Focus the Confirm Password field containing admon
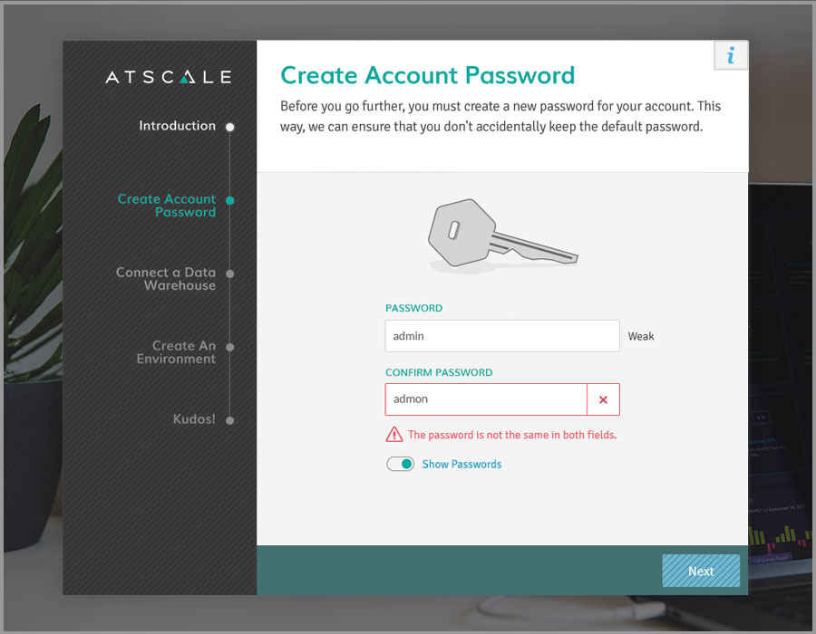Image resolution: width=816 pixels, height=634 pixels. pyautogui.click(x=486, y=399)
